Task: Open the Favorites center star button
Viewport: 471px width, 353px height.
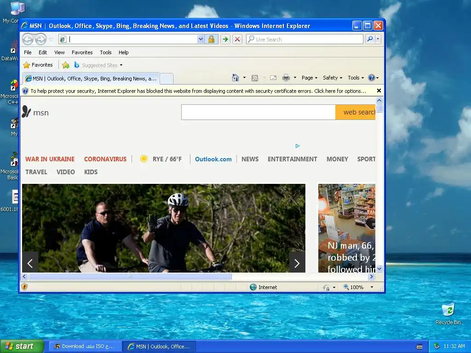Action: coord(38,65)
